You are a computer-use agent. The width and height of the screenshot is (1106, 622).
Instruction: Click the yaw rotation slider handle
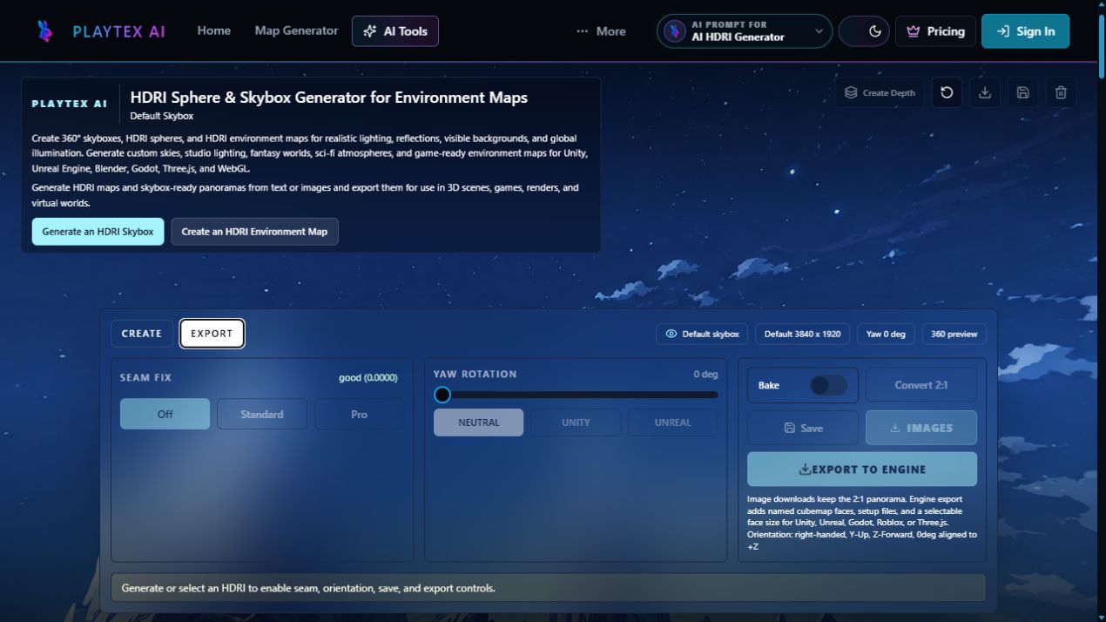coord(442,395)
